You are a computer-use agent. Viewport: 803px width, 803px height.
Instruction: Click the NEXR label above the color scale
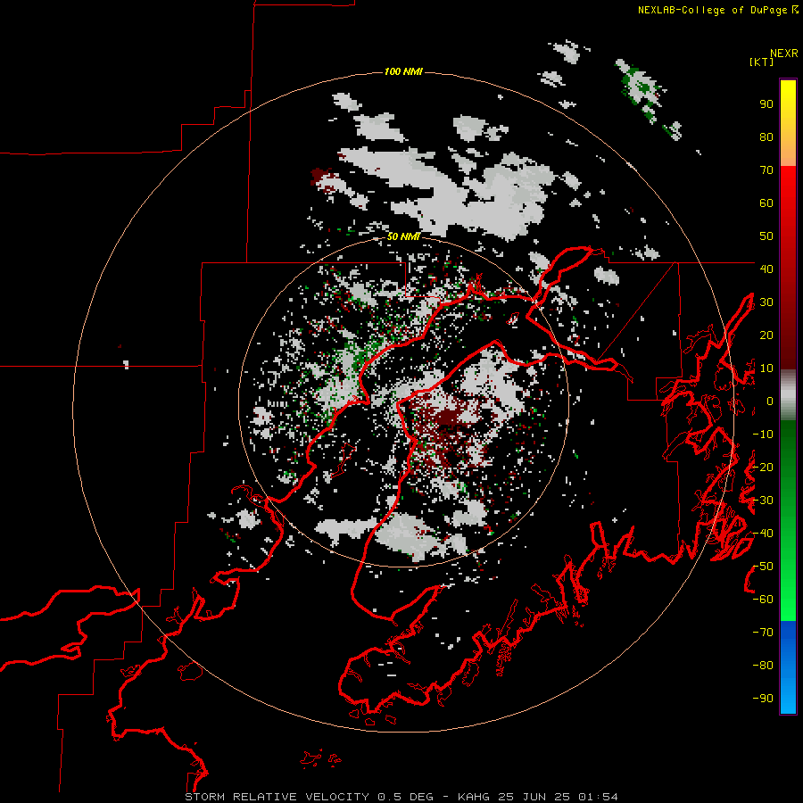[x=784, y=54]
